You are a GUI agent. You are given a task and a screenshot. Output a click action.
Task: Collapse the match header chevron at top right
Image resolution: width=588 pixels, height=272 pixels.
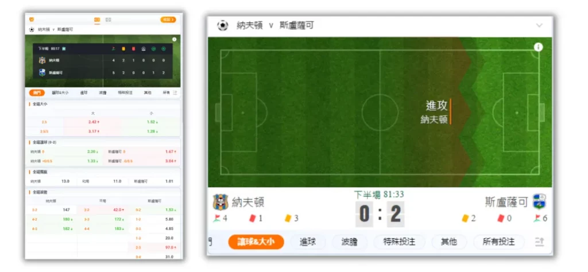click(x=539, y=25)
